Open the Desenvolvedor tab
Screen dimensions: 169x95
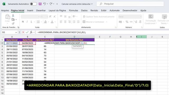click(x=130, y=11)
